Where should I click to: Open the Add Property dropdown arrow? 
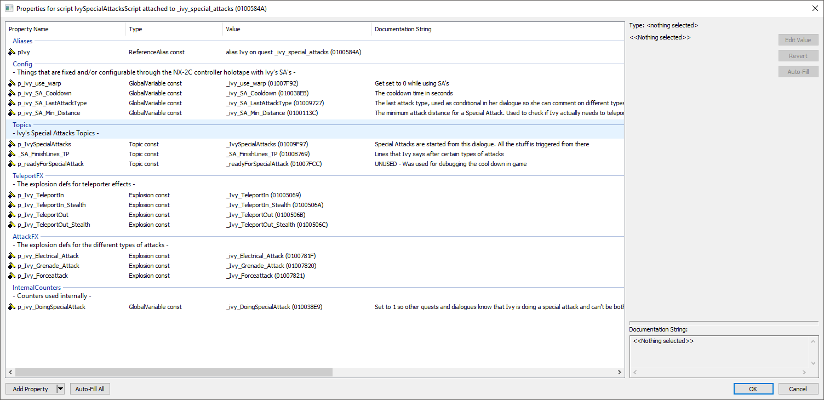pos(60,389)
